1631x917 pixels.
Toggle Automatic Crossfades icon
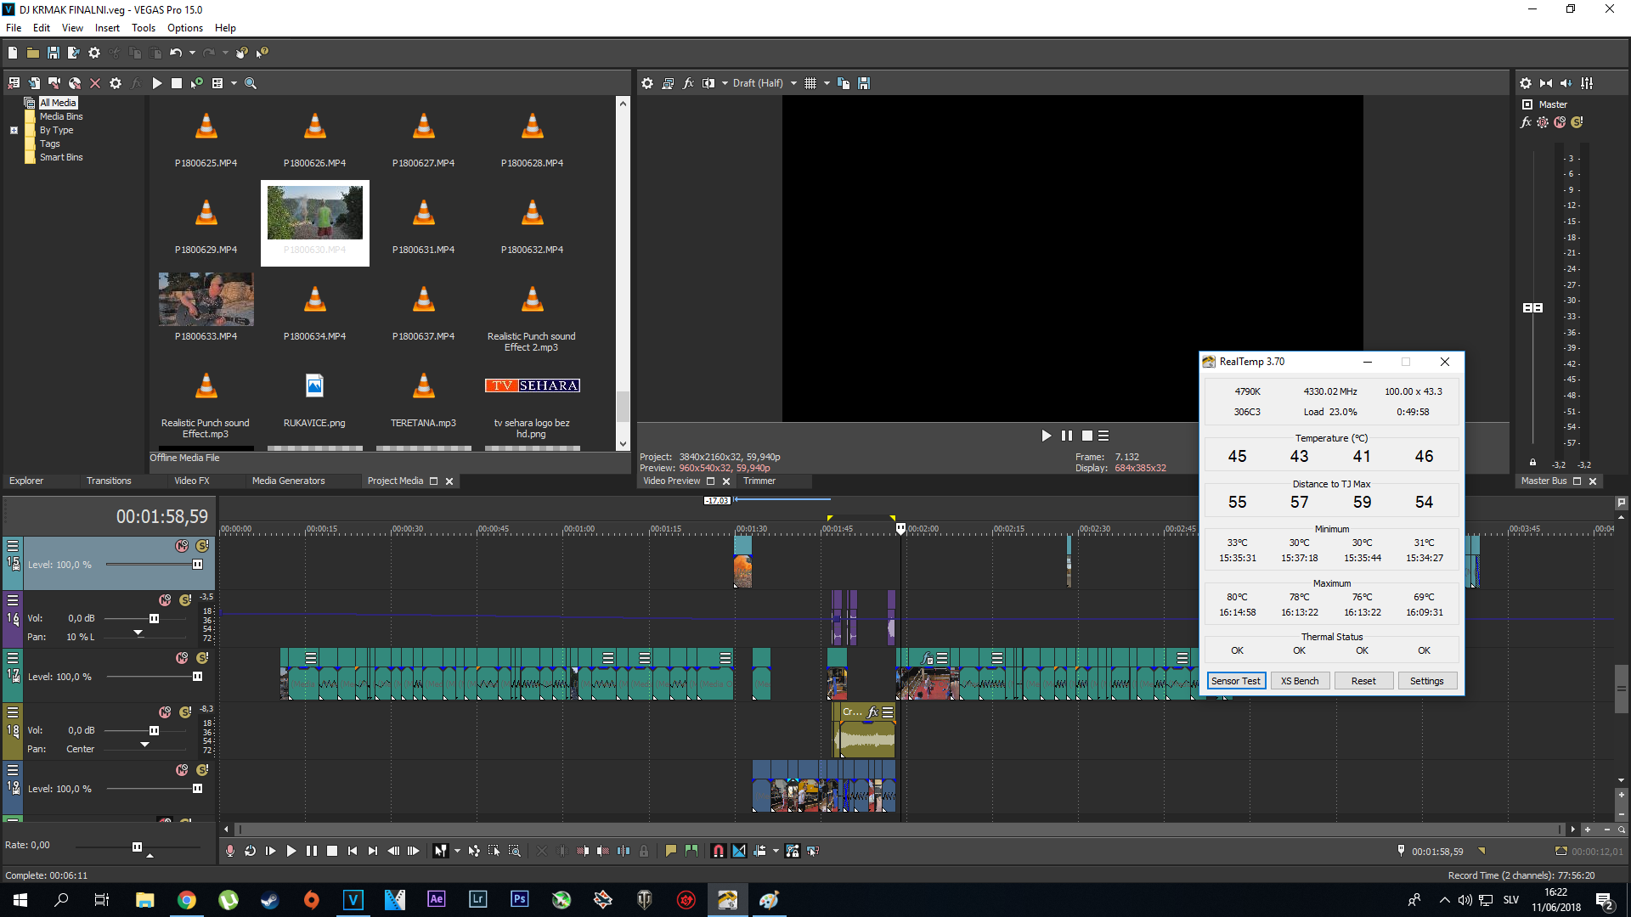coord(739,851)
